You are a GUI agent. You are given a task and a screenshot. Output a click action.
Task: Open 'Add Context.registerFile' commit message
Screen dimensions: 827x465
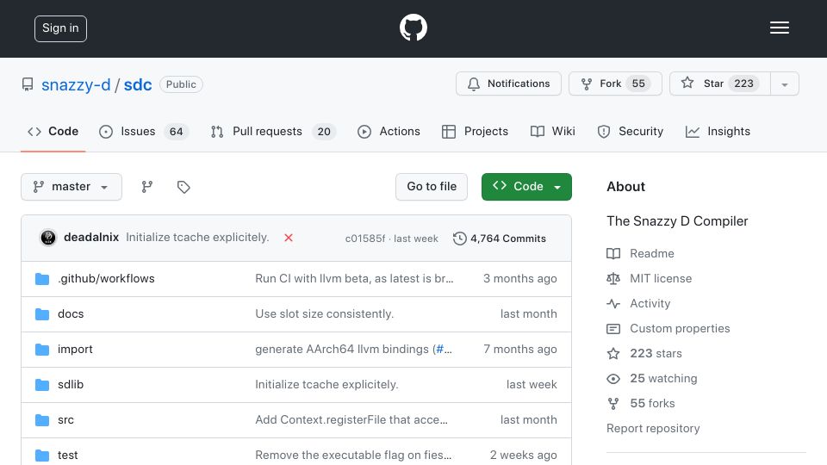point(351,419)
